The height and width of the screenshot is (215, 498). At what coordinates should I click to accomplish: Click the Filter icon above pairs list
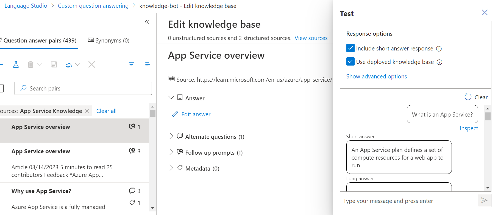(x=131, y=64)
